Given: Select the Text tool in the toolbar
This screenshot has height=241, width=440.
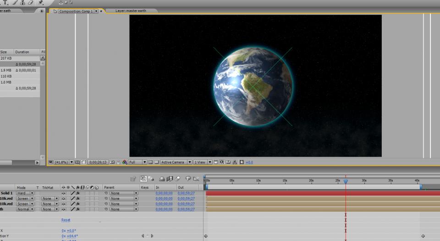Looking at the screenshot, I should (5, 2).
